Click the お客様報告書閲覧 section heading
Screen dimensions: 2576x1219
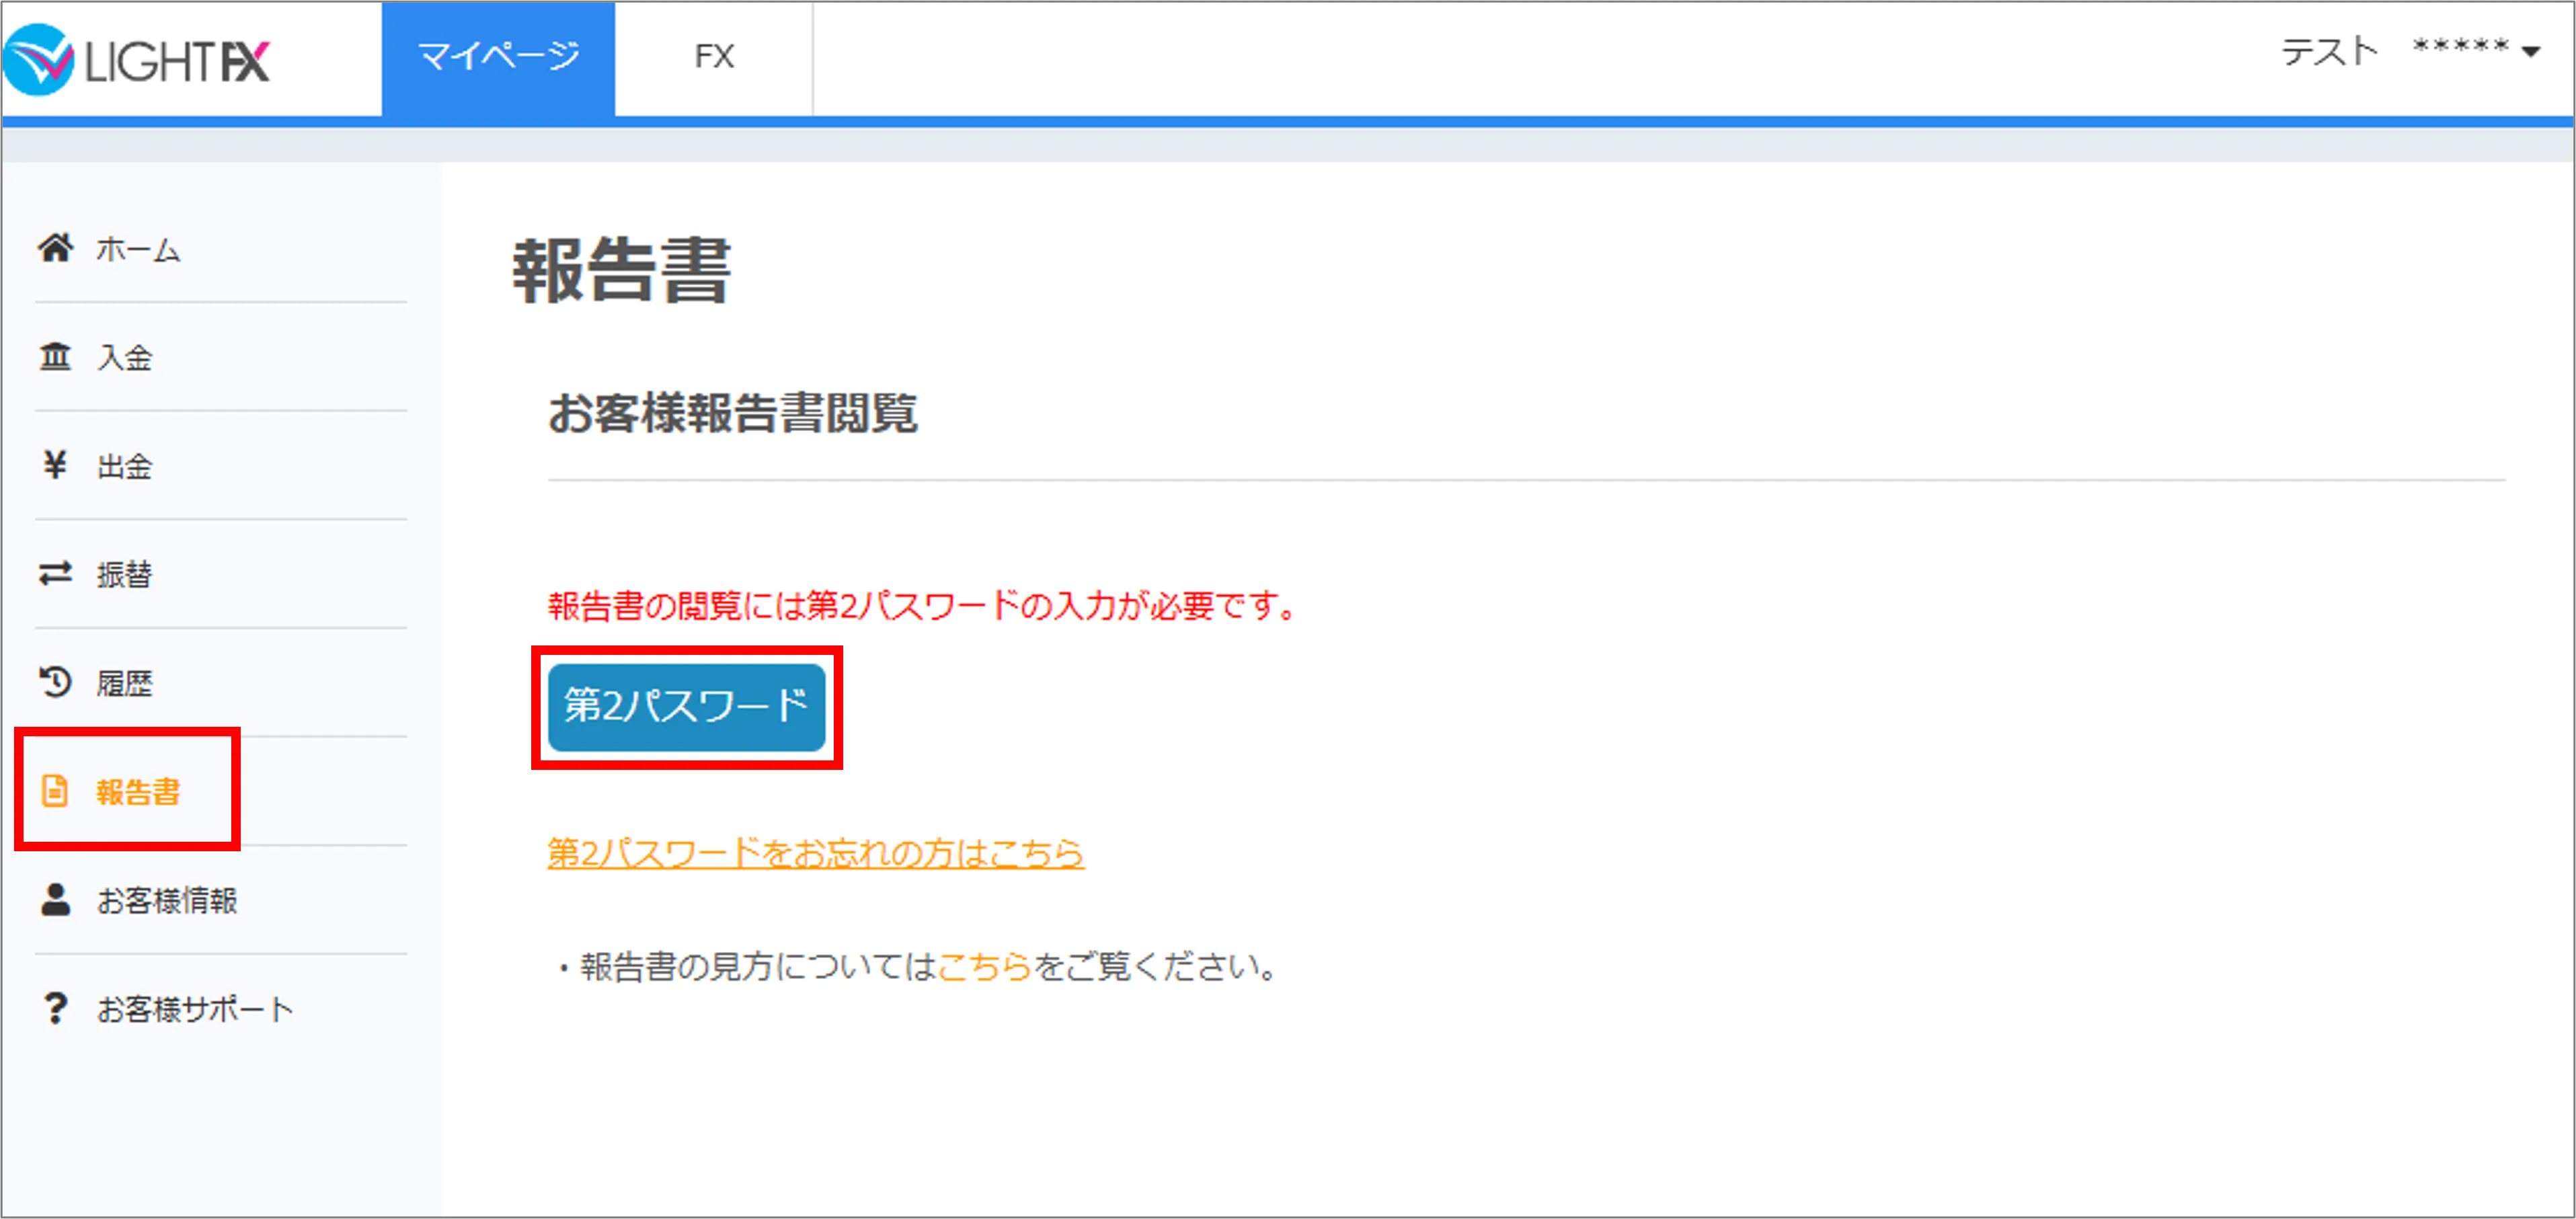pos(732,413)
